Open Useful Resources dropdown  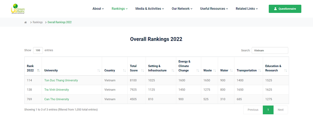(214, 8)
